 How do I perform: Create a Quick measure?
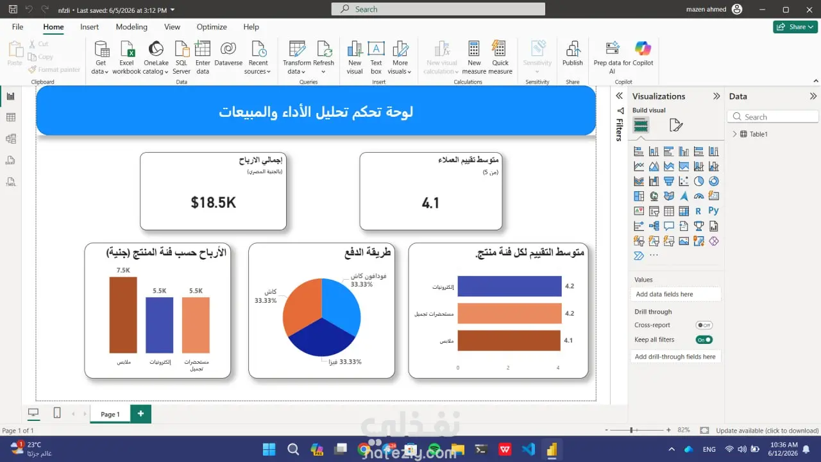[500, 58]
